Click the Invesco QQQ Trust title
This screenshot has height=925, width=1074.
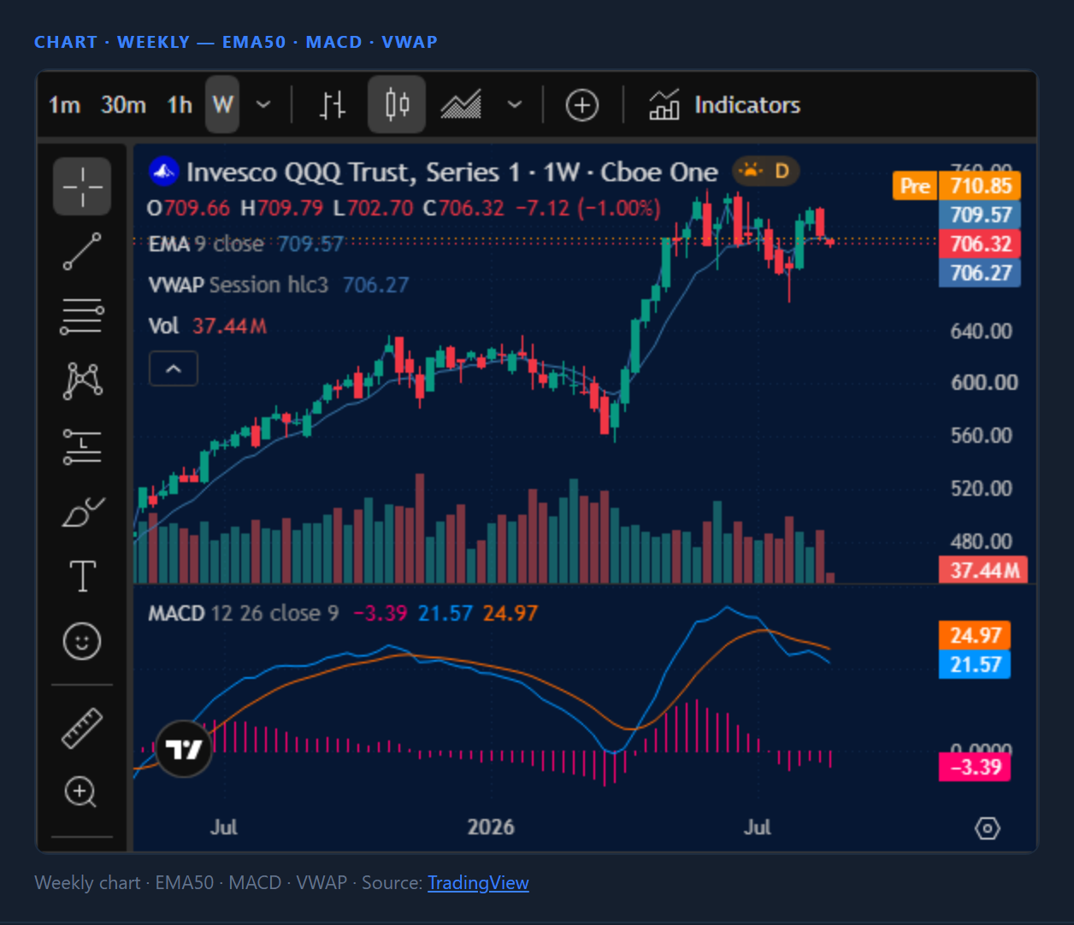452,172
